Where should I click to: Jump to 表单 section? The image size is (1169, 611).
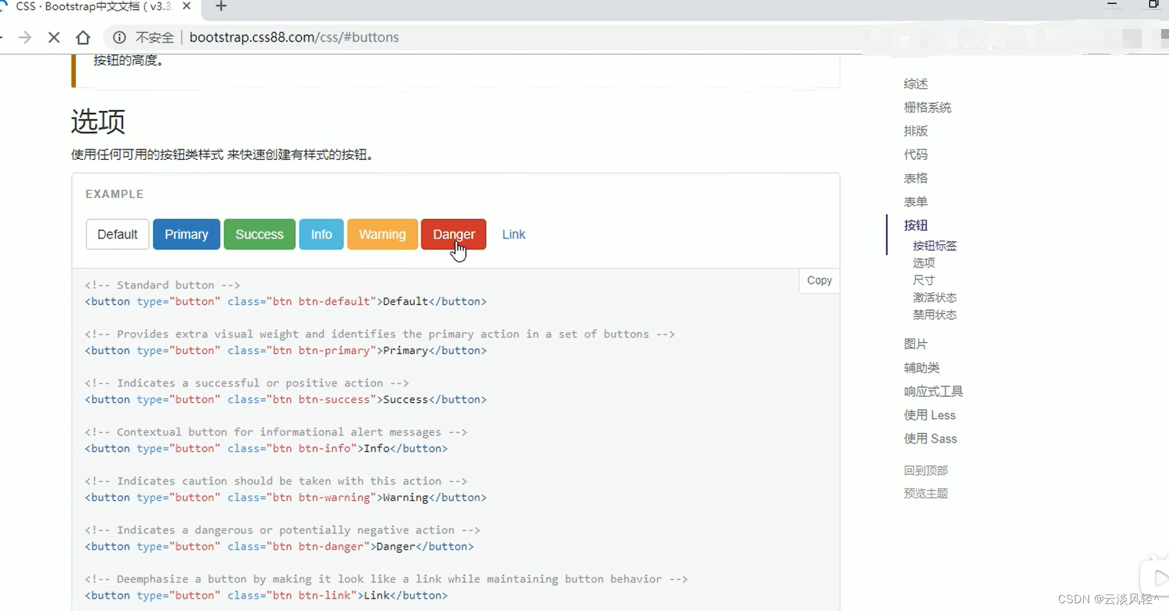915,202
